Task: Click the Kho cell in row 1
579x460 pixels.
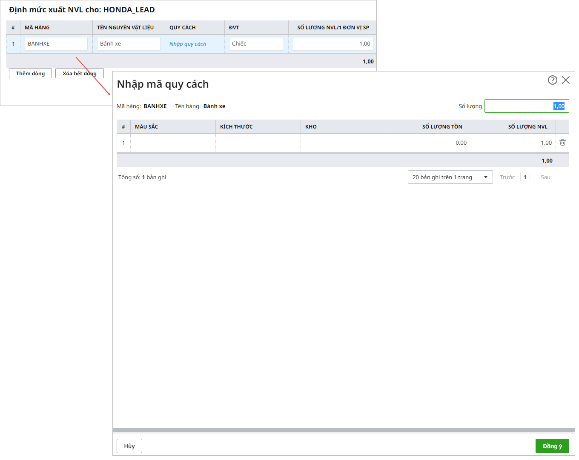Action: pos(343,143)
